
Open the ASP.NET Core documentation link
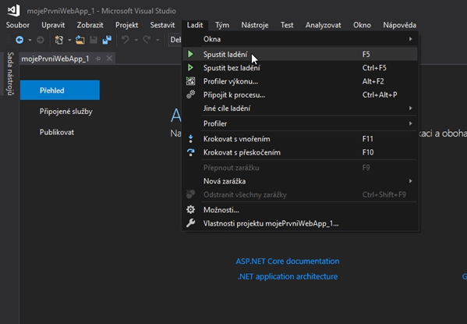pyautogui.click(x=288, y=261)
